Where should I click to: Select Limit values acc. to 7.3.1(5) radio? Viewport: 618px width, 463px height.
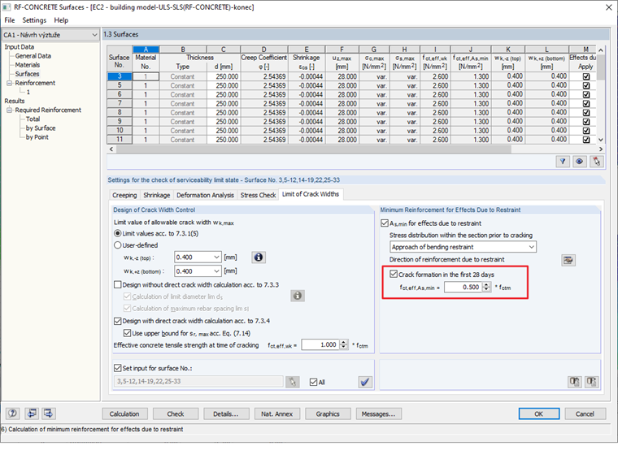(117, 233)
